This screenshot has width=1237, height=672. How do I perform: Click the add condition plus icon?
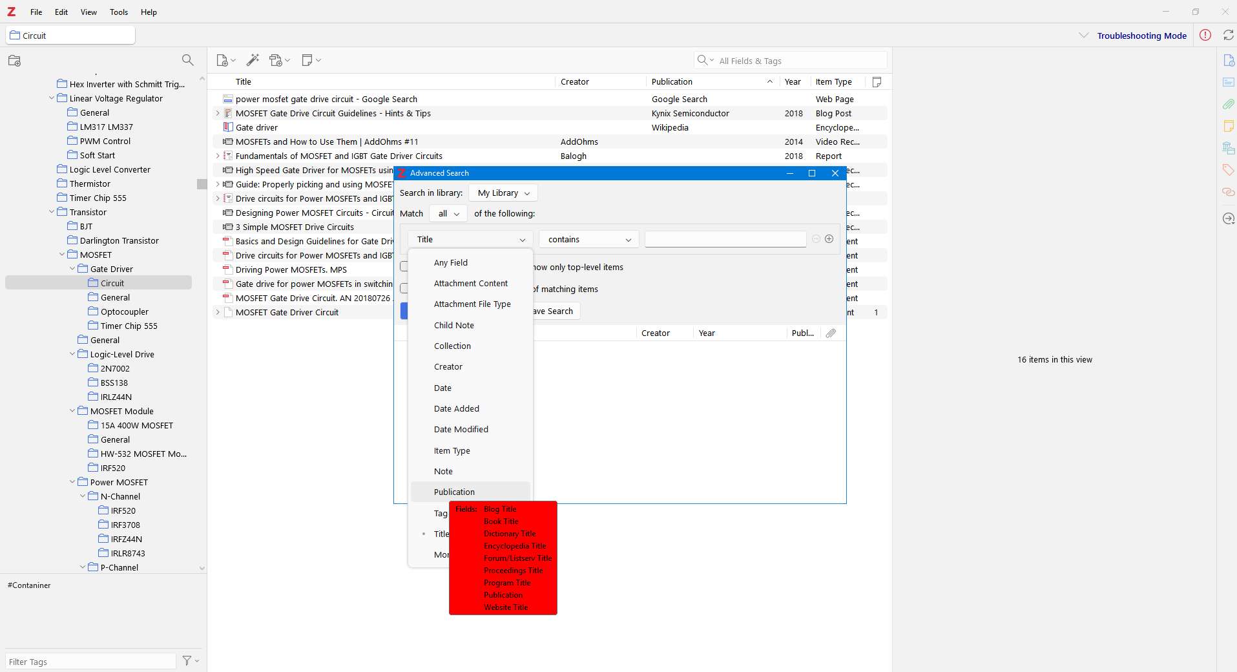829,239
